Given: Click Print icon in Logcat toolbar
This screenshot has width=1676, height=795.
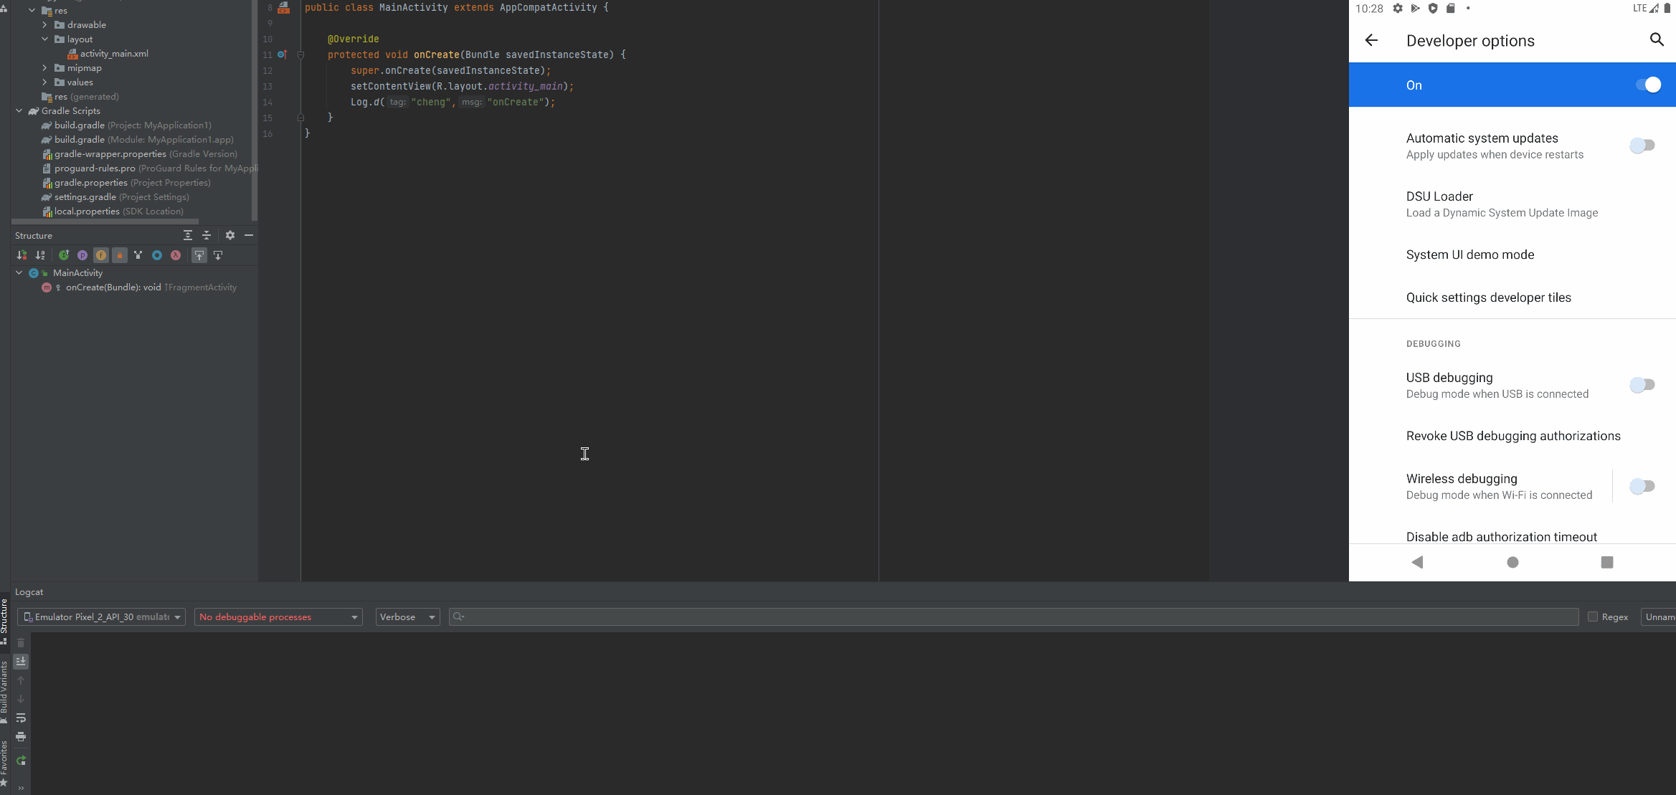Looking at the screenshot, I should (x=21, y=737).
